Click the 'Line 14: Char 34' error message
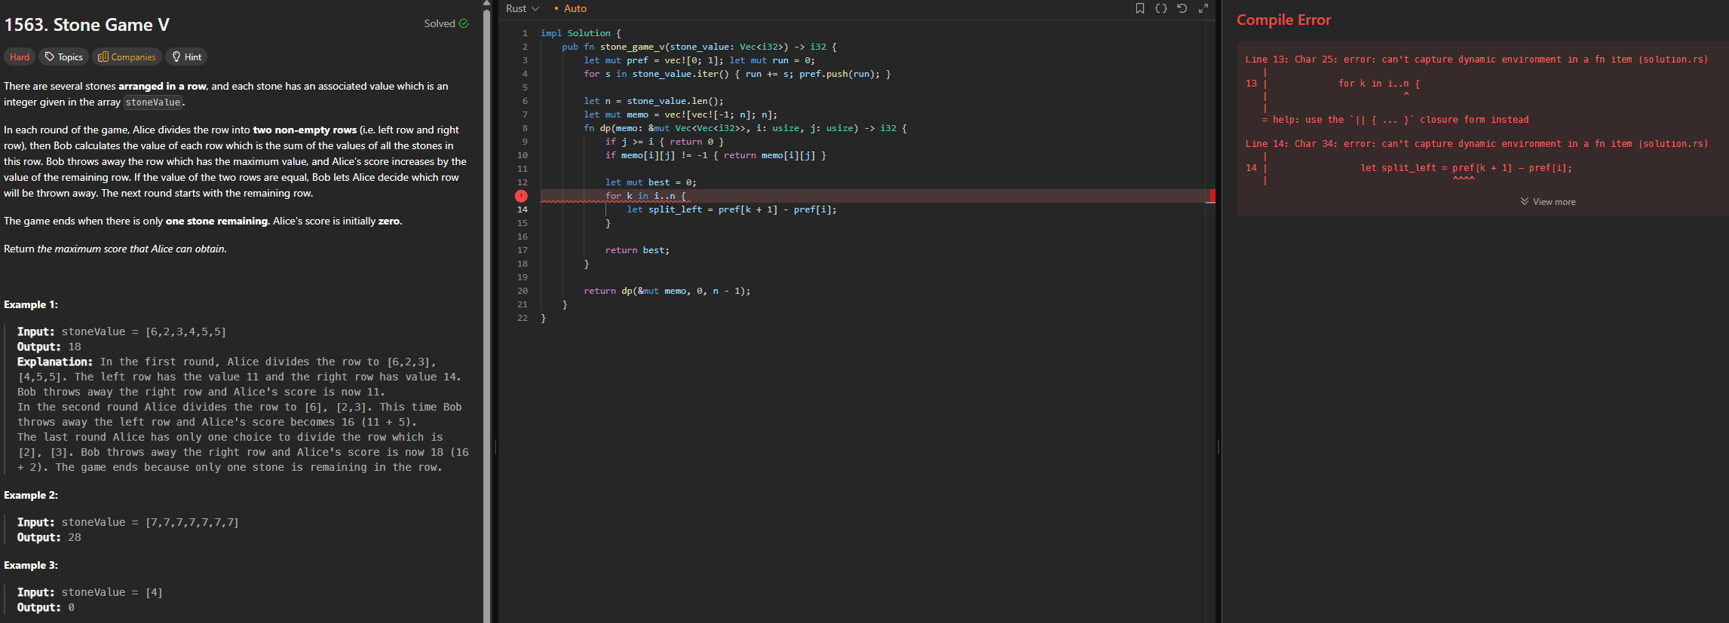The height and width of the screenshot is (623, 1729). pos(1476,144)
